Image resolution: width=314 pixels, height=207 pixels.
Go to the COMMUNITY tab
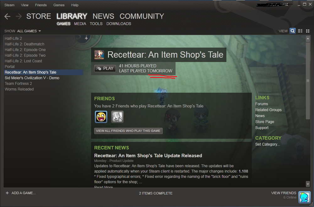coord(142,16)
